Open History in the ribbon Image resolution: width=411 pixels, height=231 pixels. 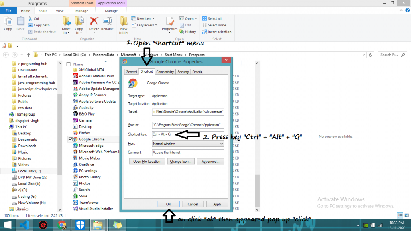click(x=188, y=32)
